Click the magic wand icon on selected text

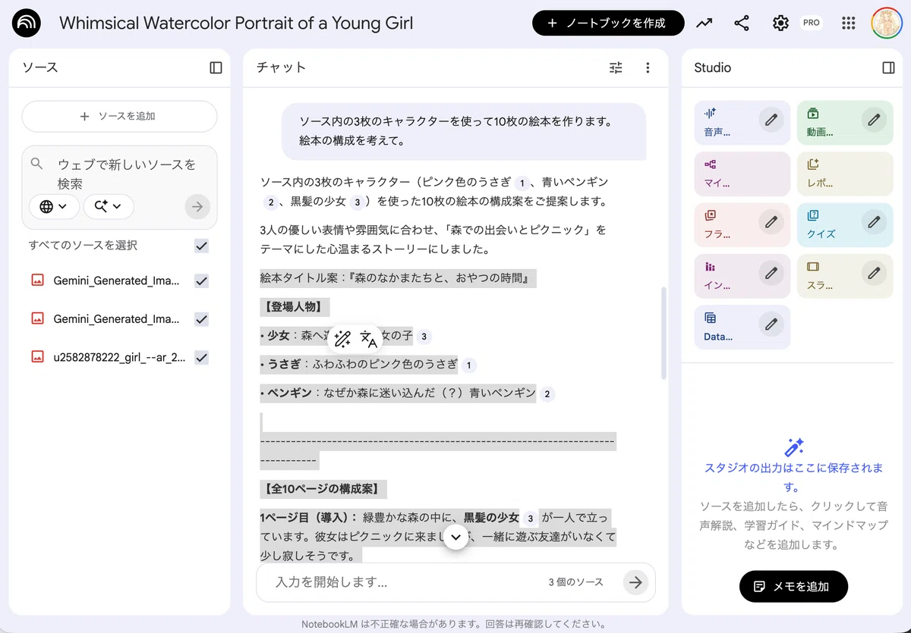click(x=342, y=338)
